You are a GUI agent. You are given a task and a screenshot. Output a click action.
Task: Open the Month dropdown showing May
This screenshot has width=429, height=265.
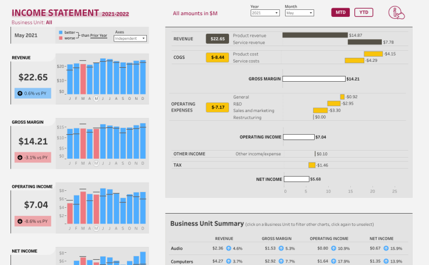[299, 12]
